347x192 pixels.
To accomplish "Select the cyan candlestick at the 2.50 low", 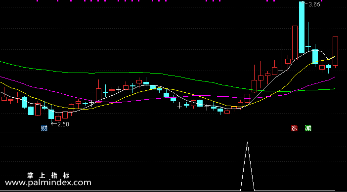I will [x=51, y=114].
